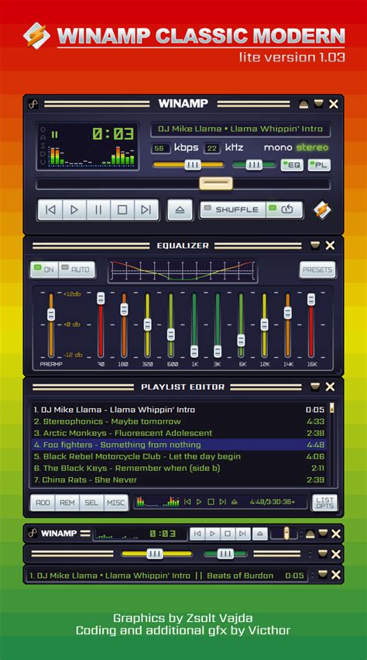This screenshot has width=367, height=660.
Task: Toggle Shuffle mode
Action: [x=233, y=210]
